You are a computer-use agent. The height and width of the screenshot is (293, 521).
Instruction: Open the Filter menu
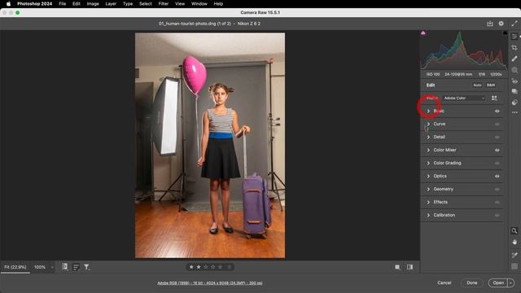click(163, 3)
